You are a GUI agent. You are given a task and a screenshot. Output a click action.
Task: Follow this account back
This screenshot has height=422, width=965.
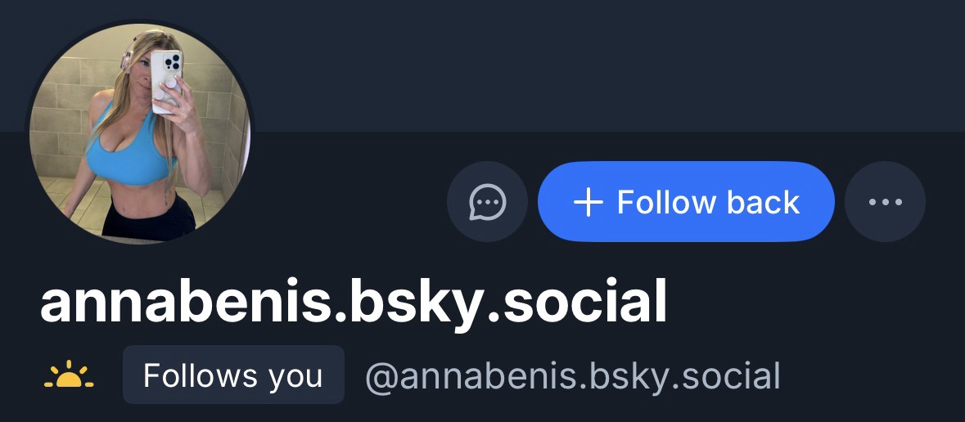[686, 201]
